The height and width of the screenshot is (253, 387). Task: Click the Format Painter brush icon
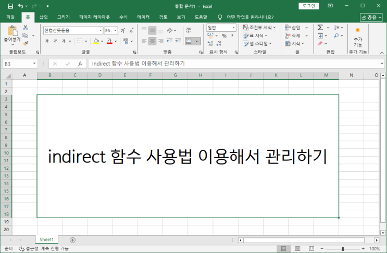click(x=25, y=44)
